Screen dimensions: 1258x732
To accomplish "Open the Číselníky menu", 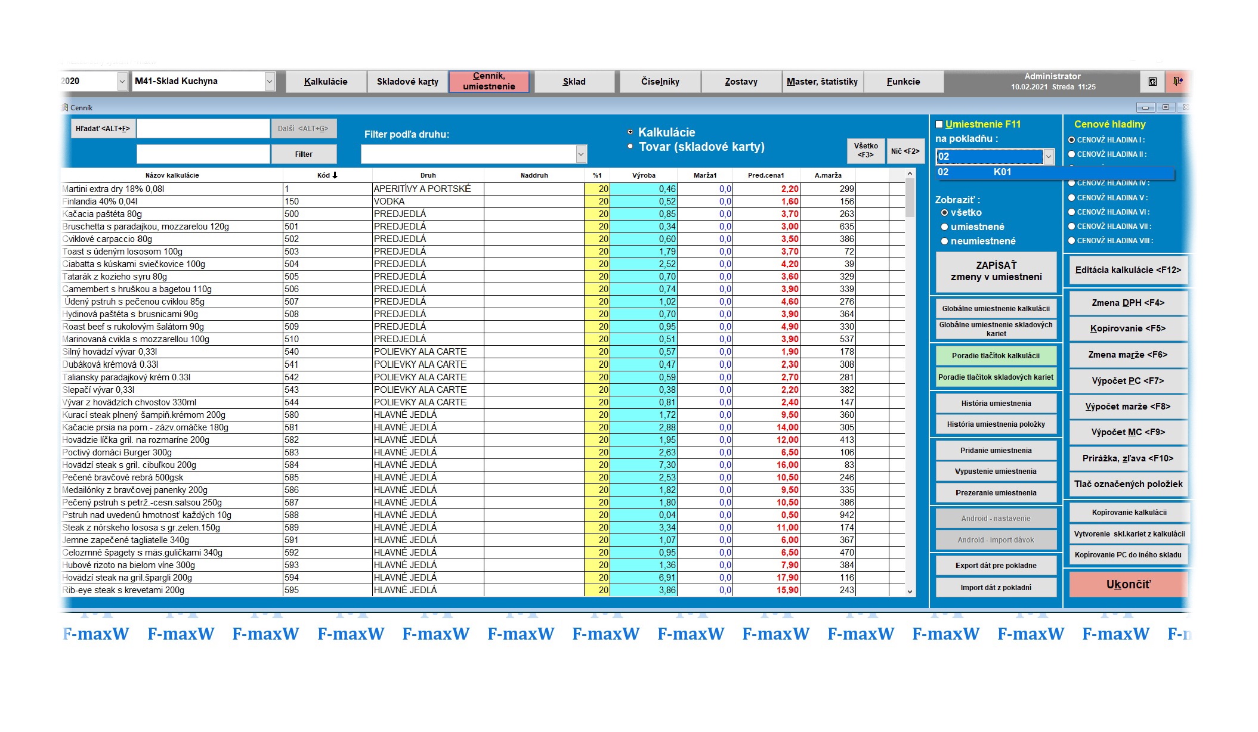I will [660, 82].
